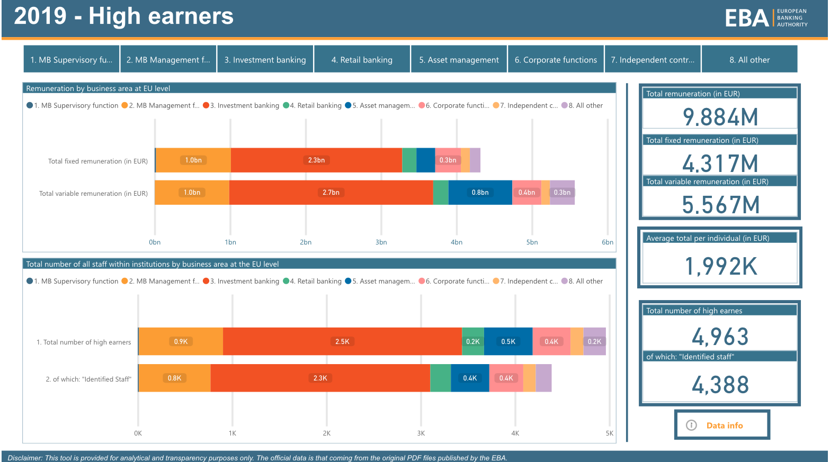Viewport: 830px width, 462px height.
Task: Click the 1. MB Supervisory function button
Action: pos(72,59)
